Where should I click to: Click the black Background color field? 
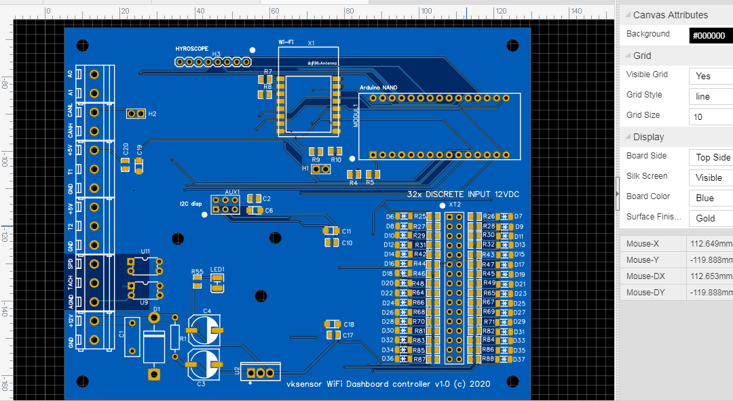(710, 36)
